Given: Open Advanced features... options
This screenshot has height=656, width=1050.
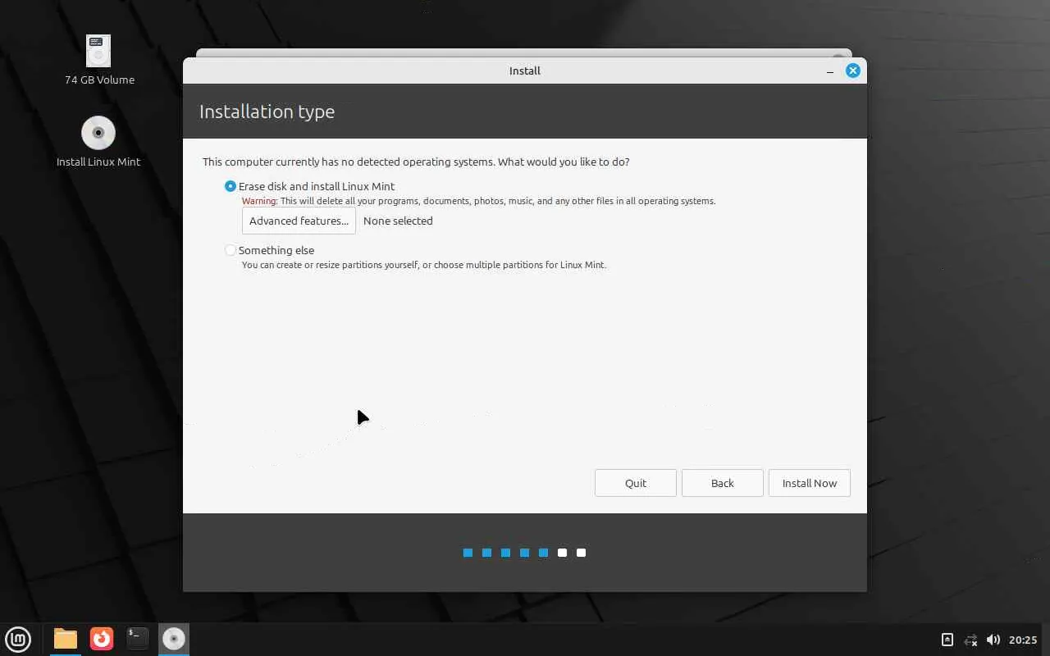Looking at the screenshot, I should 299,221.
